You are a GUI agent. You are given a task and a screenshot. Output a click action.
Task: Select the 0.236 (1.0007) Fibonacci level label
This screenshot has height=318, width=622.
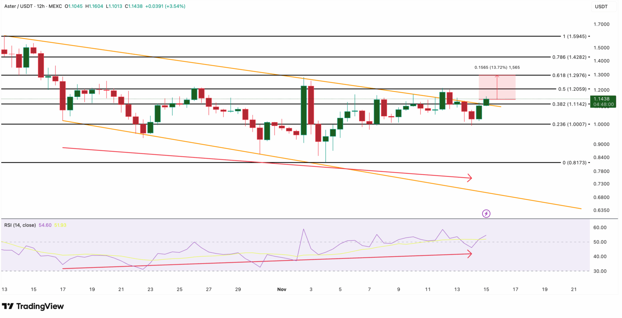click(569, 124)
